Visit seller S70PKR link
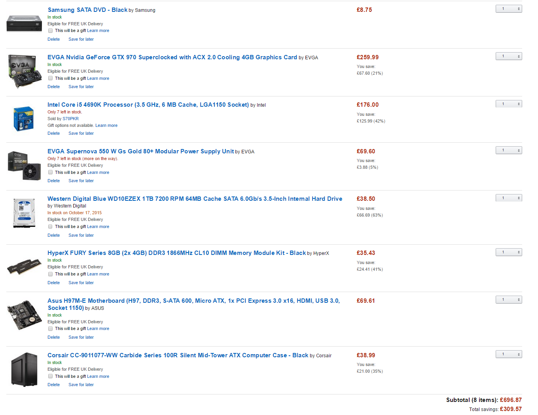 pos(70,119)
